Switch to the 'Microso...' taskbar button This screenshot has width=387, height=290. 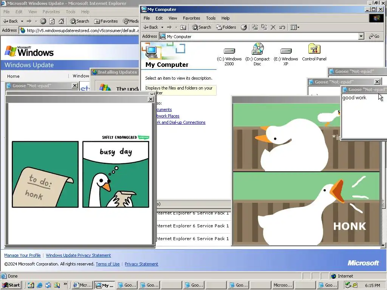coord(283,285)
